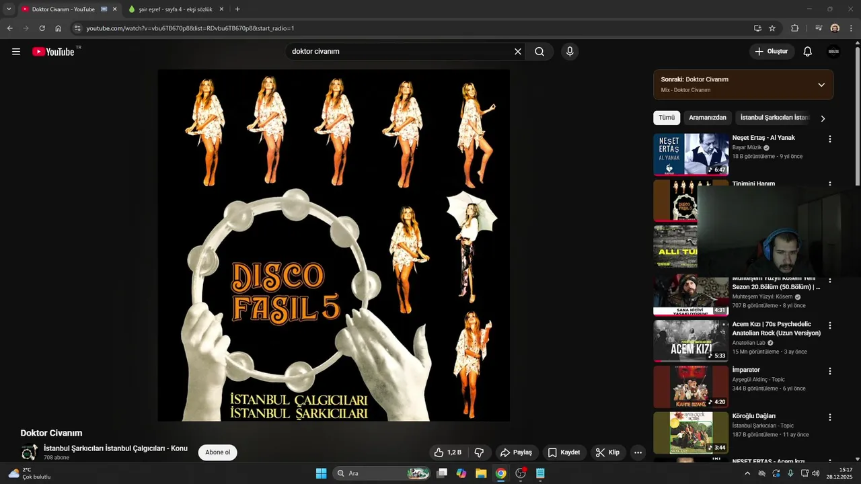Bookmark this page with the star
861x484 pixels.
[772, 28]
